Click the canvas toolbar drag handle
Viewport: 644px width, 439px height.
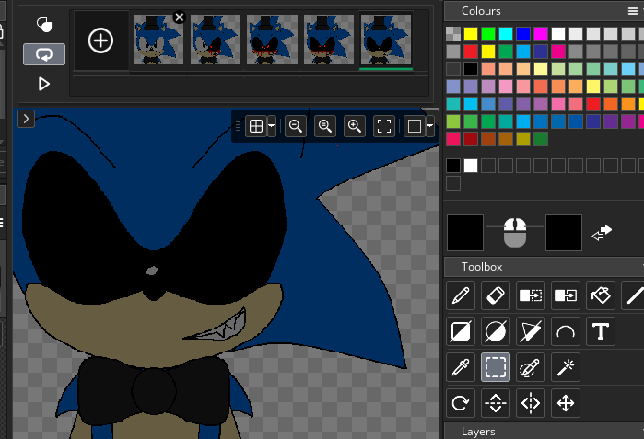238,126
